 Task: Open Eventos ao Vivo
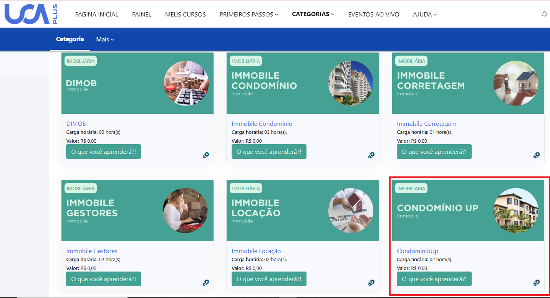pos(374,14)
